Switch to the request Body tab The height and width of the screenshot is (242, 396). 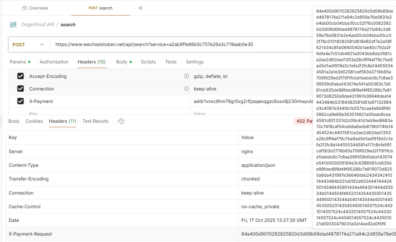tap(122, 62)
